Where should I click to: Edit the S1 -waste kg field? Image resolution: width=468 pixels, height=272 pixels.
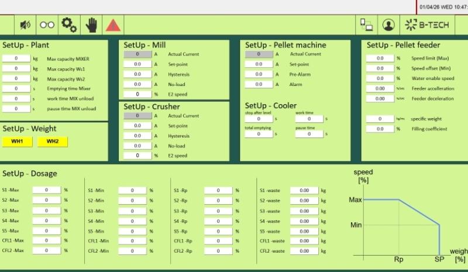click(304, 190)
